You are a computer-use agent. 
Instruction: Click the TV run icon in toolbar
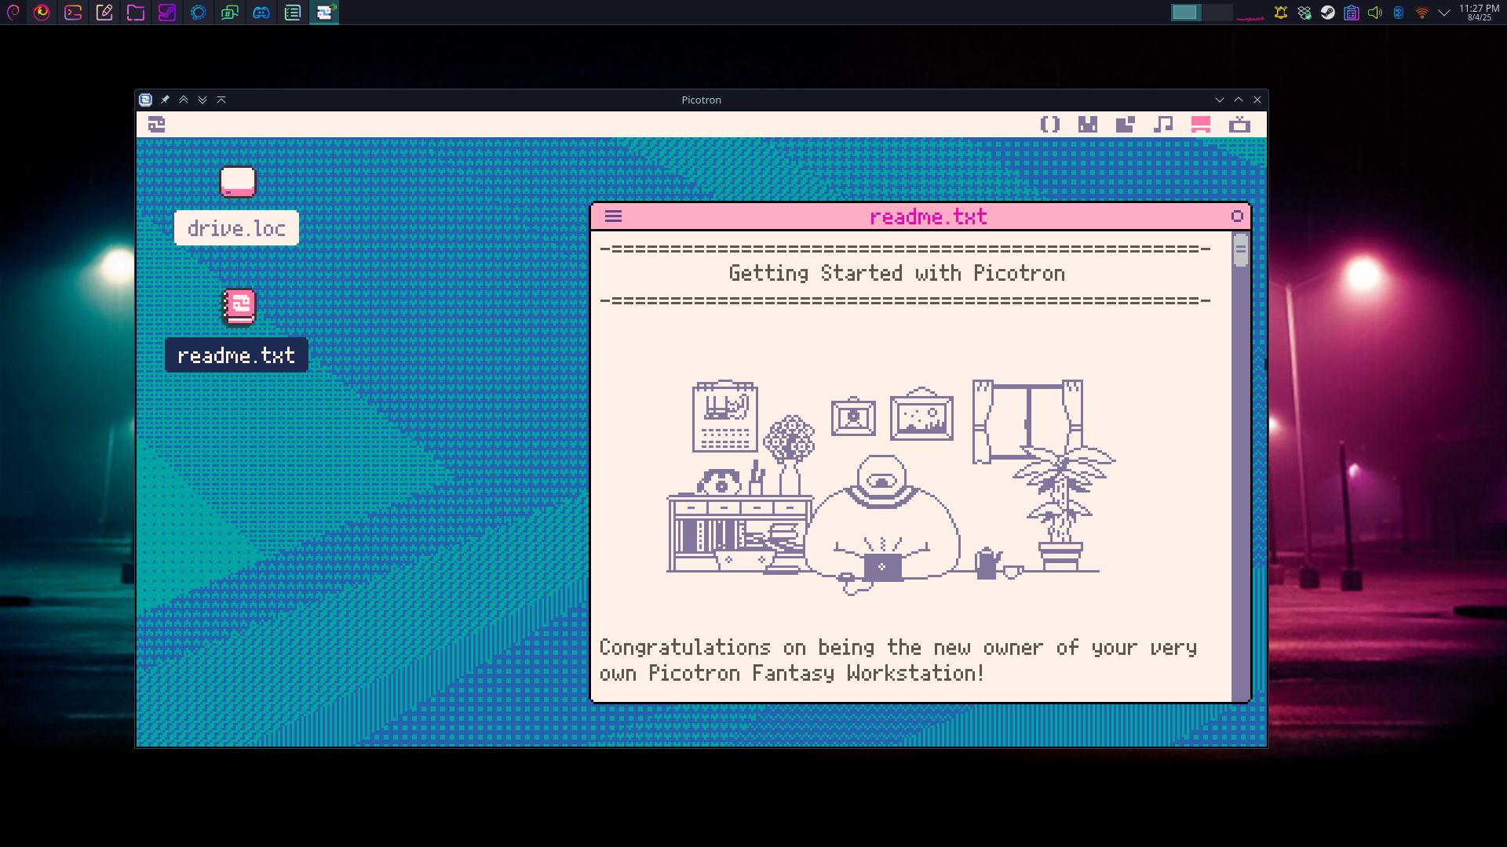[x=1239, y=125]
